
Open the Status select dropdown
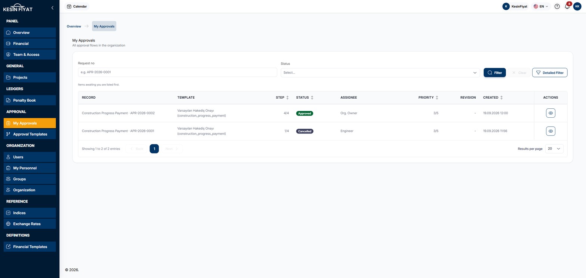[x=380, y=72]
